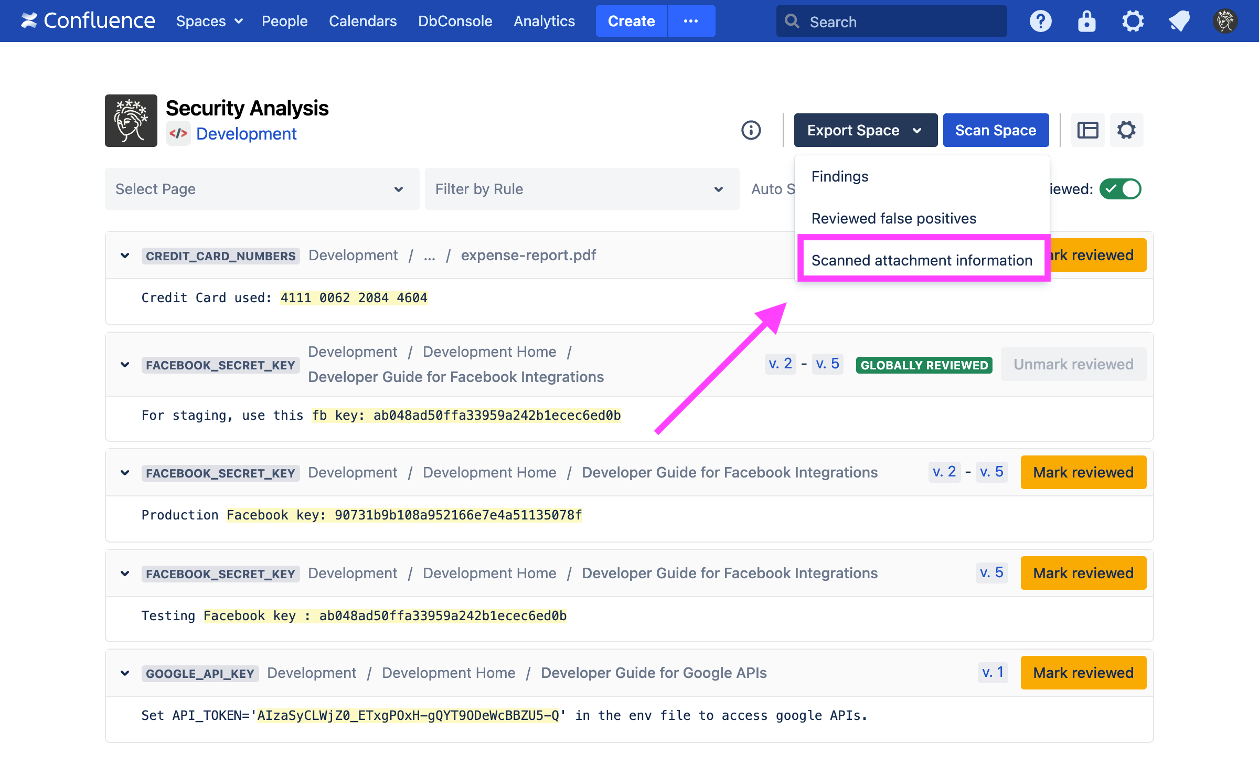
Task: Click the Confluence logo
Action: (88, 21)
